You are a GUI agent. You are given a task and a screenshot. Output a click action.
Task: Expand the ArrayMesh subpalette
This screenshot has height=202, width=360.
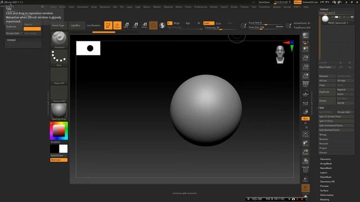[326, 163]
